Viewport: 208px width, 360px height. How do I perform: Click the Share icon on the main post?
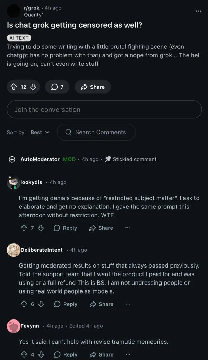click(84, 87)
